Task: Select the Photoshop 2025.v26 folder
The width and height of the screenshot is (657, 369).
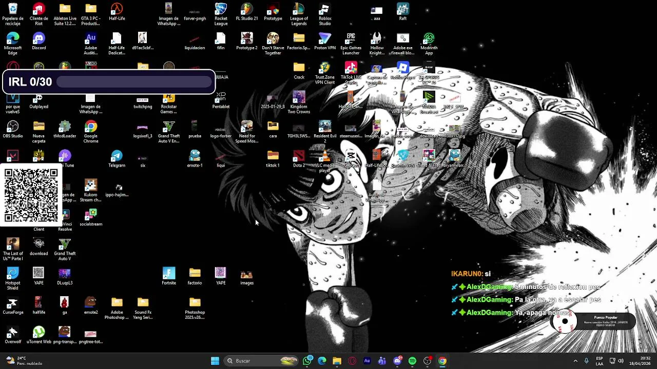Action: (195, 309)
